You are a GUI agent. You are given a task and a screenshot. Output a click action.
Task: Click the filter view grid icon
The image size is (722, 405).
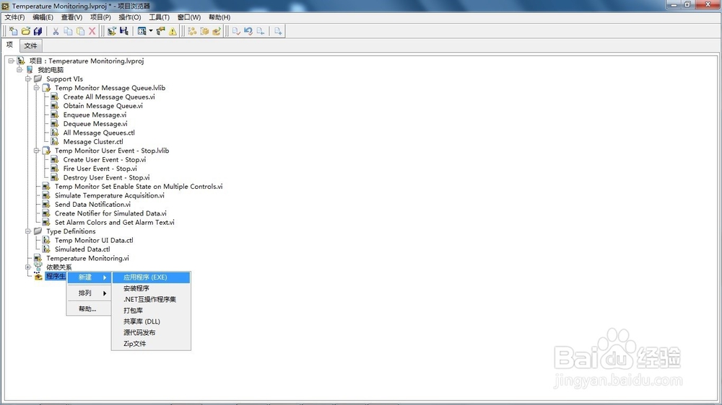pos(142,31)
